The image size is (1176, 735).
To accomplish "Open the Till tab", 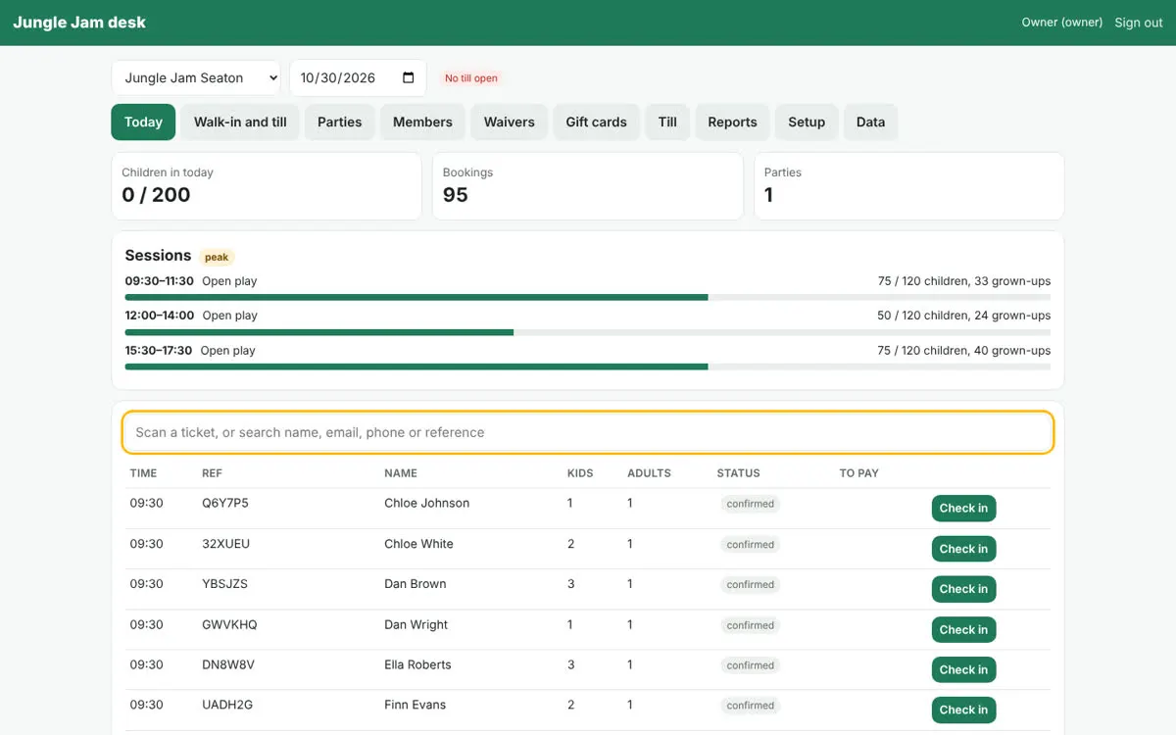I will 667,122.
